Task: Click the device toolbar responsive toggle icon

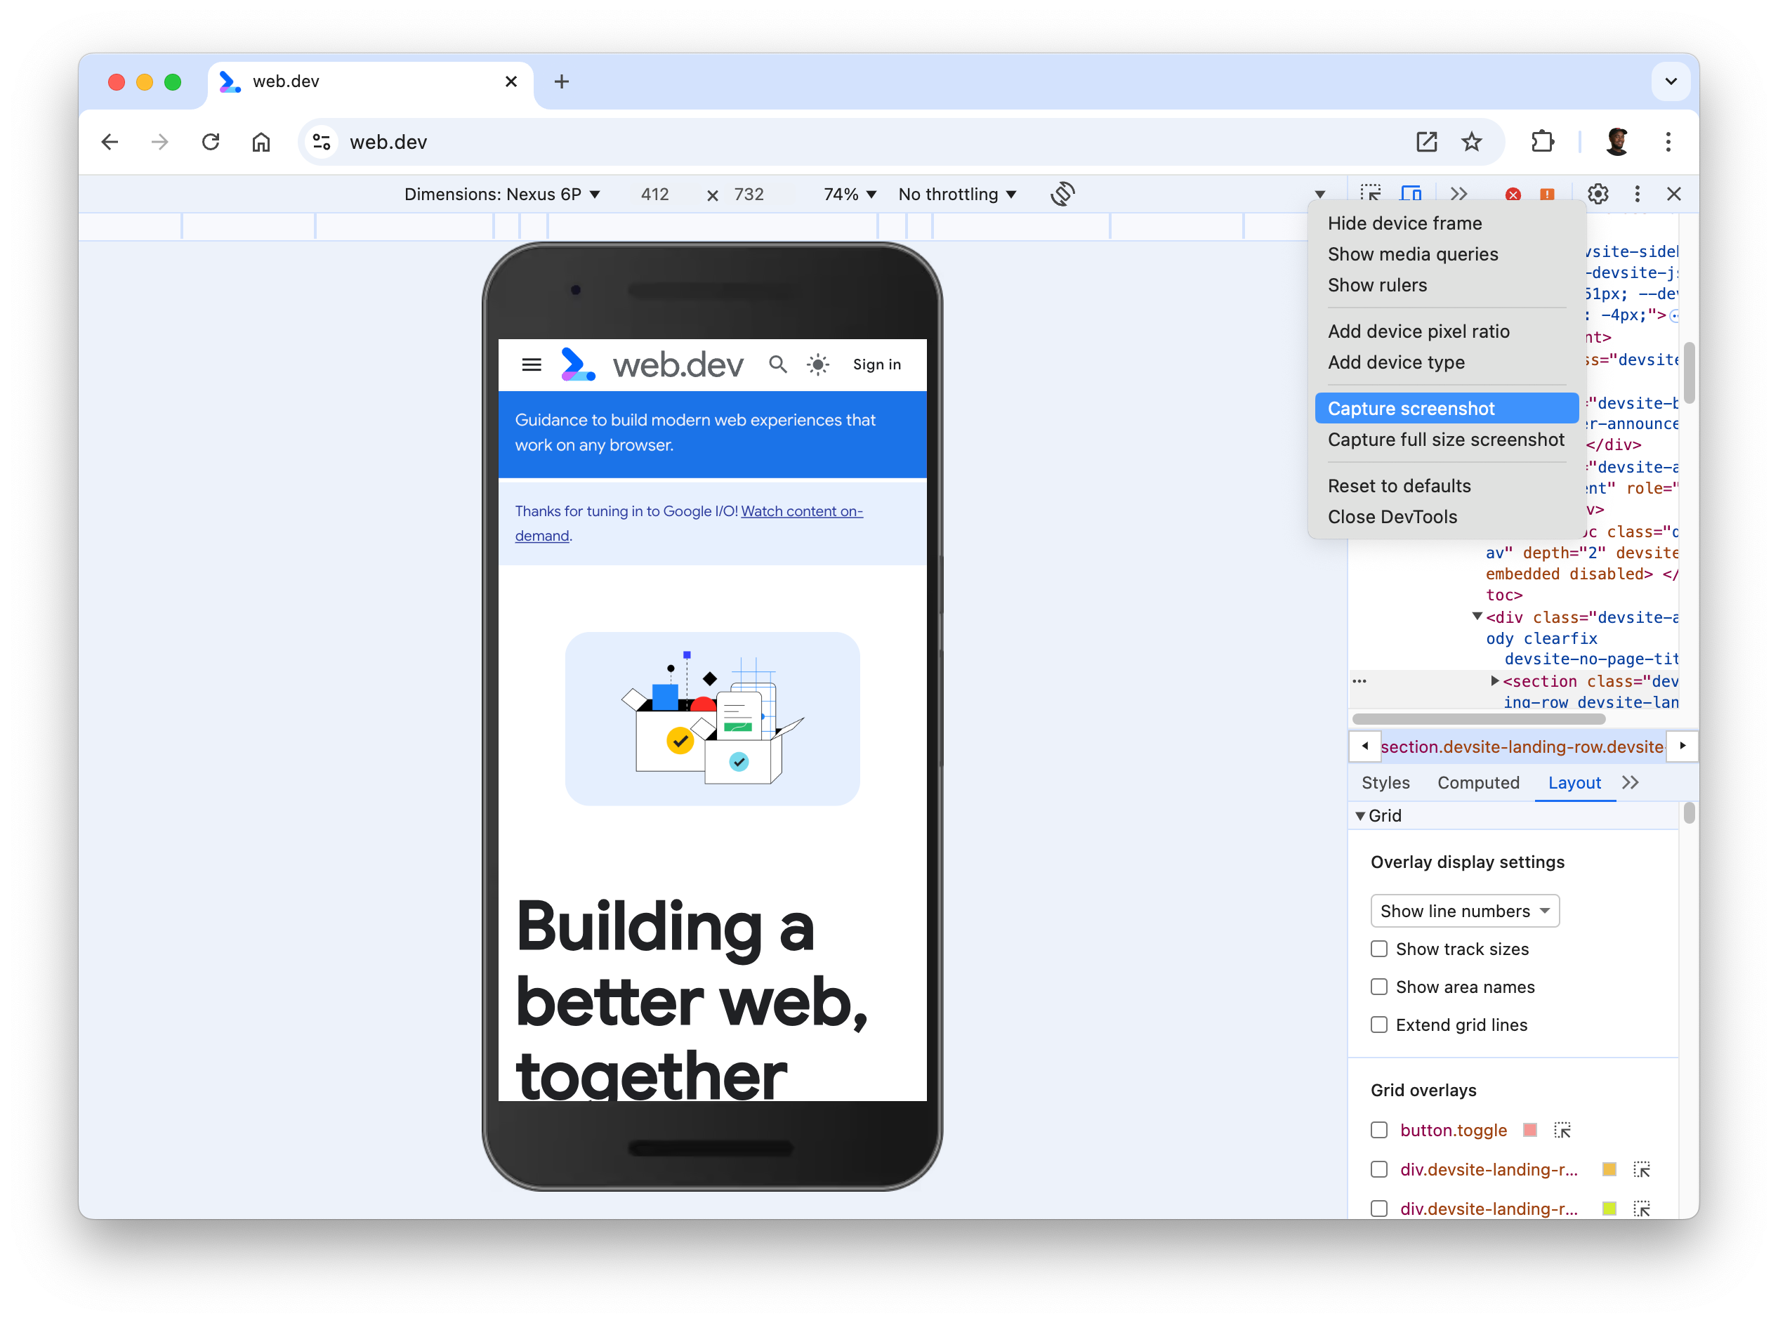Action: [1414, 193]
